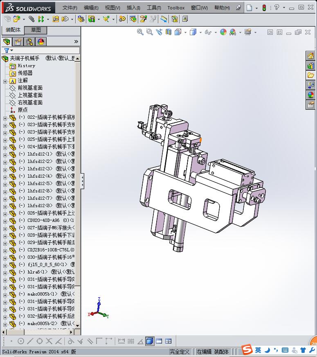Expand the hlra6<1> component node
Screen dimensions: 317x357
tap(5, 273)
